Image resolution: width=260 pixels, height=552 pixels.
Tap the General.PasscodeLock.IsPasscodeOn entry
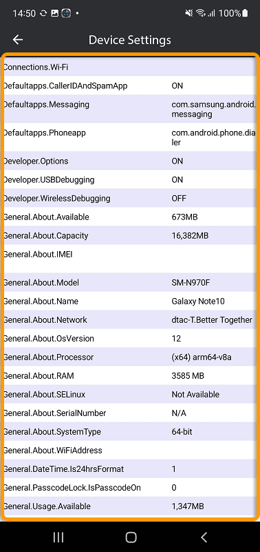pos(130,488)
